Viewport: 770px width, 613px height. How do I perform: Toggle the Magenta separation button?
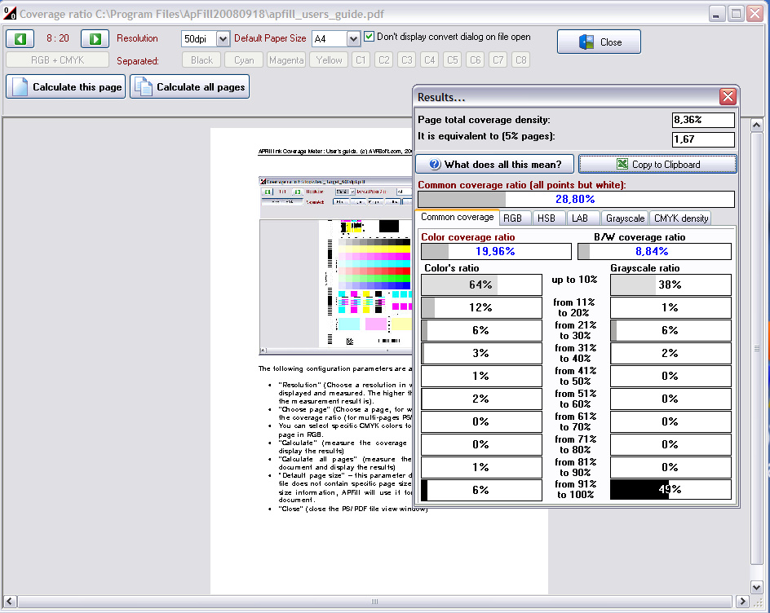[x=286, y=60]
